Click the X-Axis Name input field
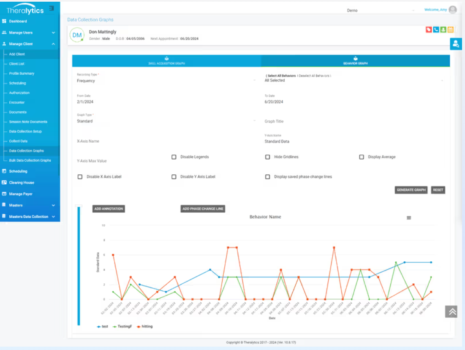465x350 pixels. pyautogui.click(x=166, y=141)
